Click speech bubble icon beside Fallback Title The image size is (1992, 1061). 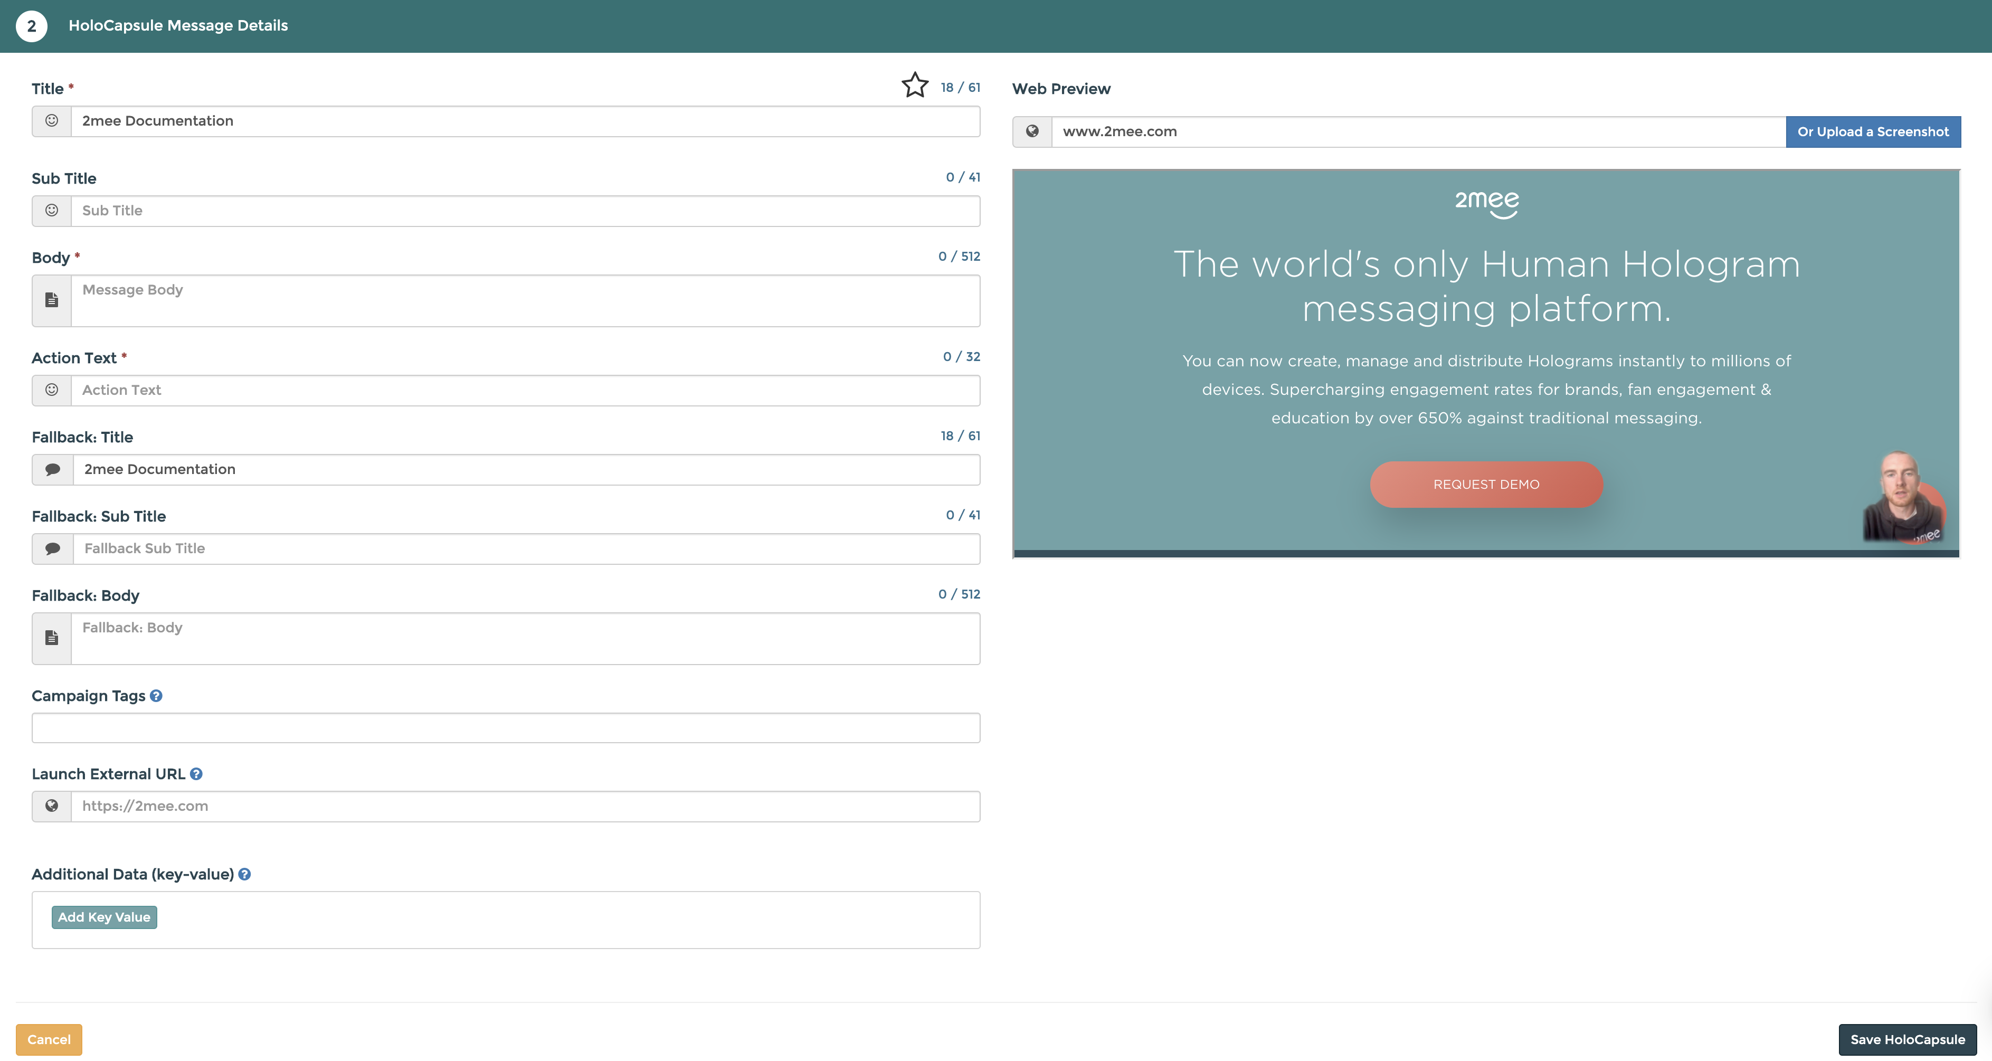53,469
